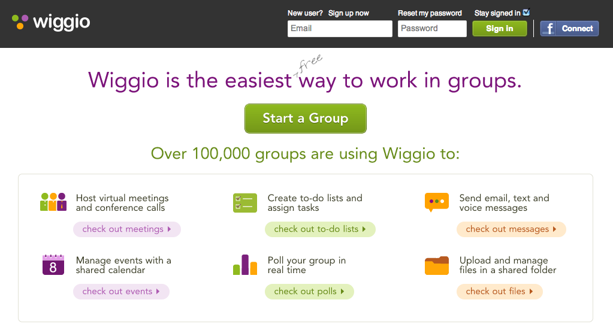613x330 pixels.
Task: Click the Wiggio logo
Action: pyautogui.click(x=51, y=22)
